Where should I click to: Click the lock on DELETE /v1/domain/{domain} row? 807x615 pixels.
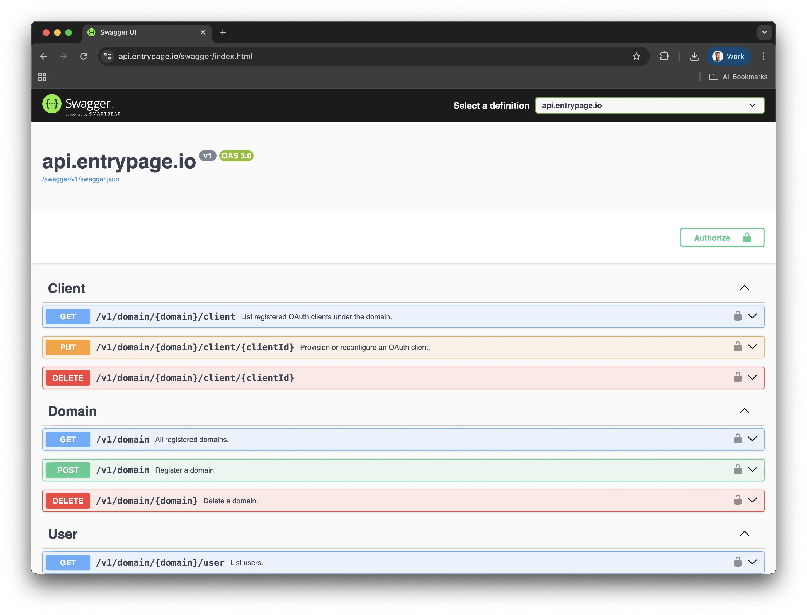point(738,500)
